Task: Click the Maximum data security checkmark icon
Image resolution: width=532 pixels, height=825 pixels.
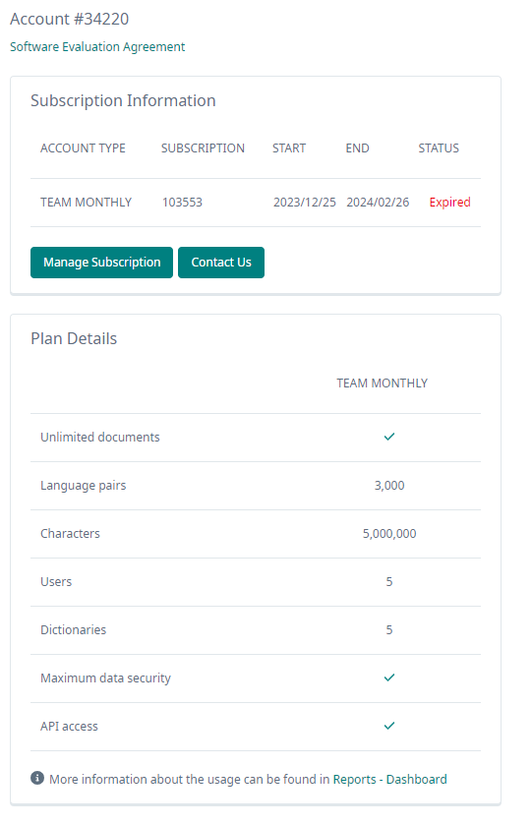Action: [x=389, y=678]
